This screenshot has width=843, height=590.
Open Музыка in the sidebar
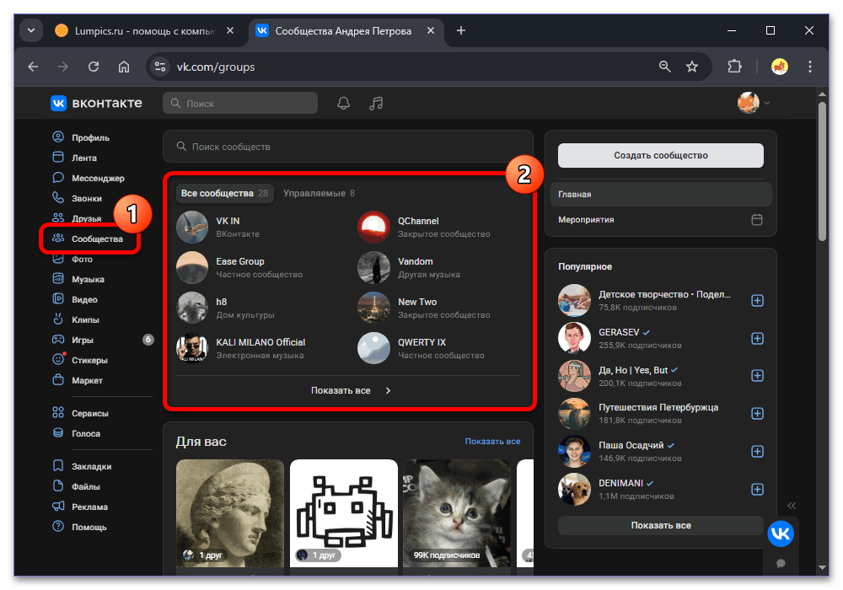point(88,279)
